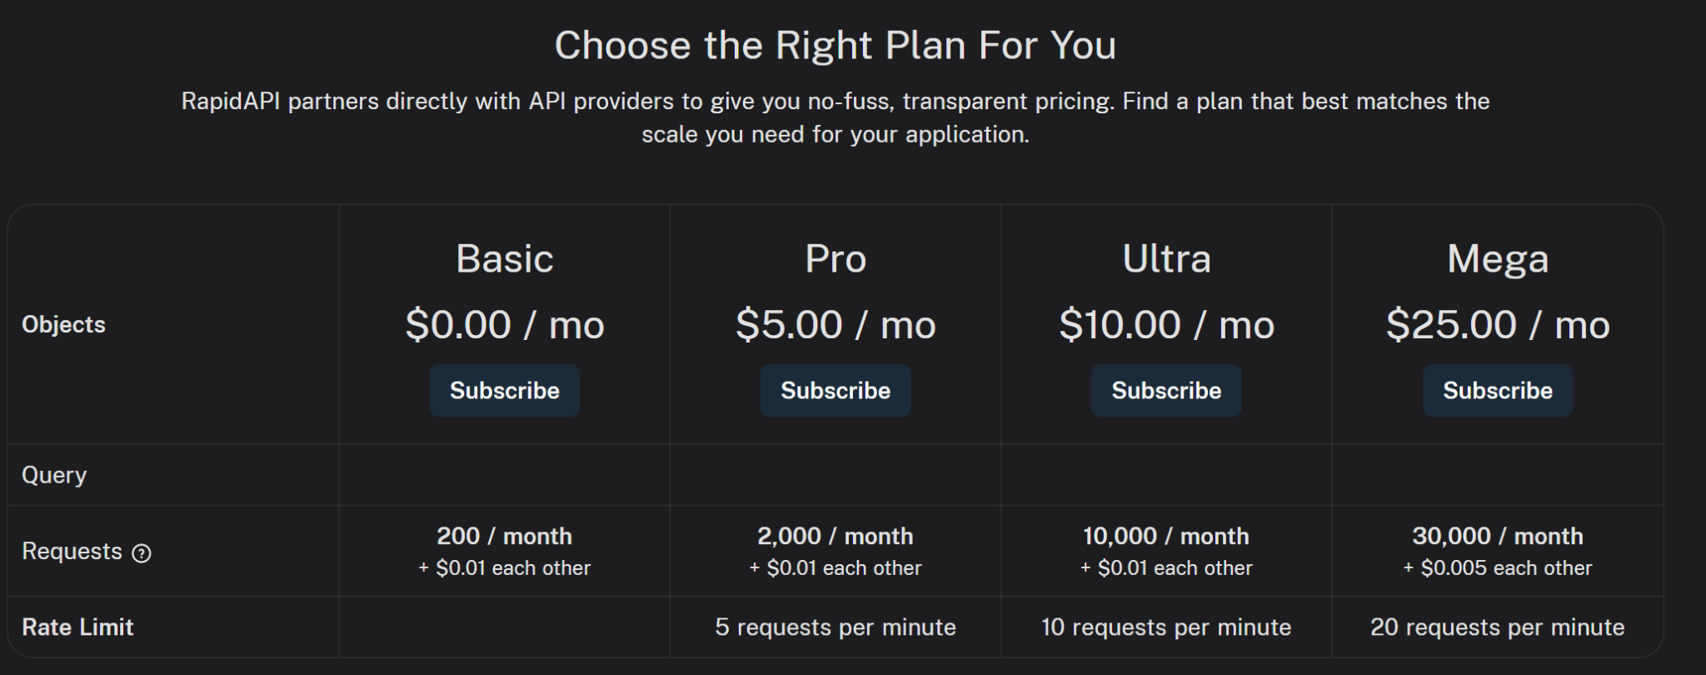Click the Requests help question-mark icon
This screenshot has height=675, width=1706.
tap(142, 553)
